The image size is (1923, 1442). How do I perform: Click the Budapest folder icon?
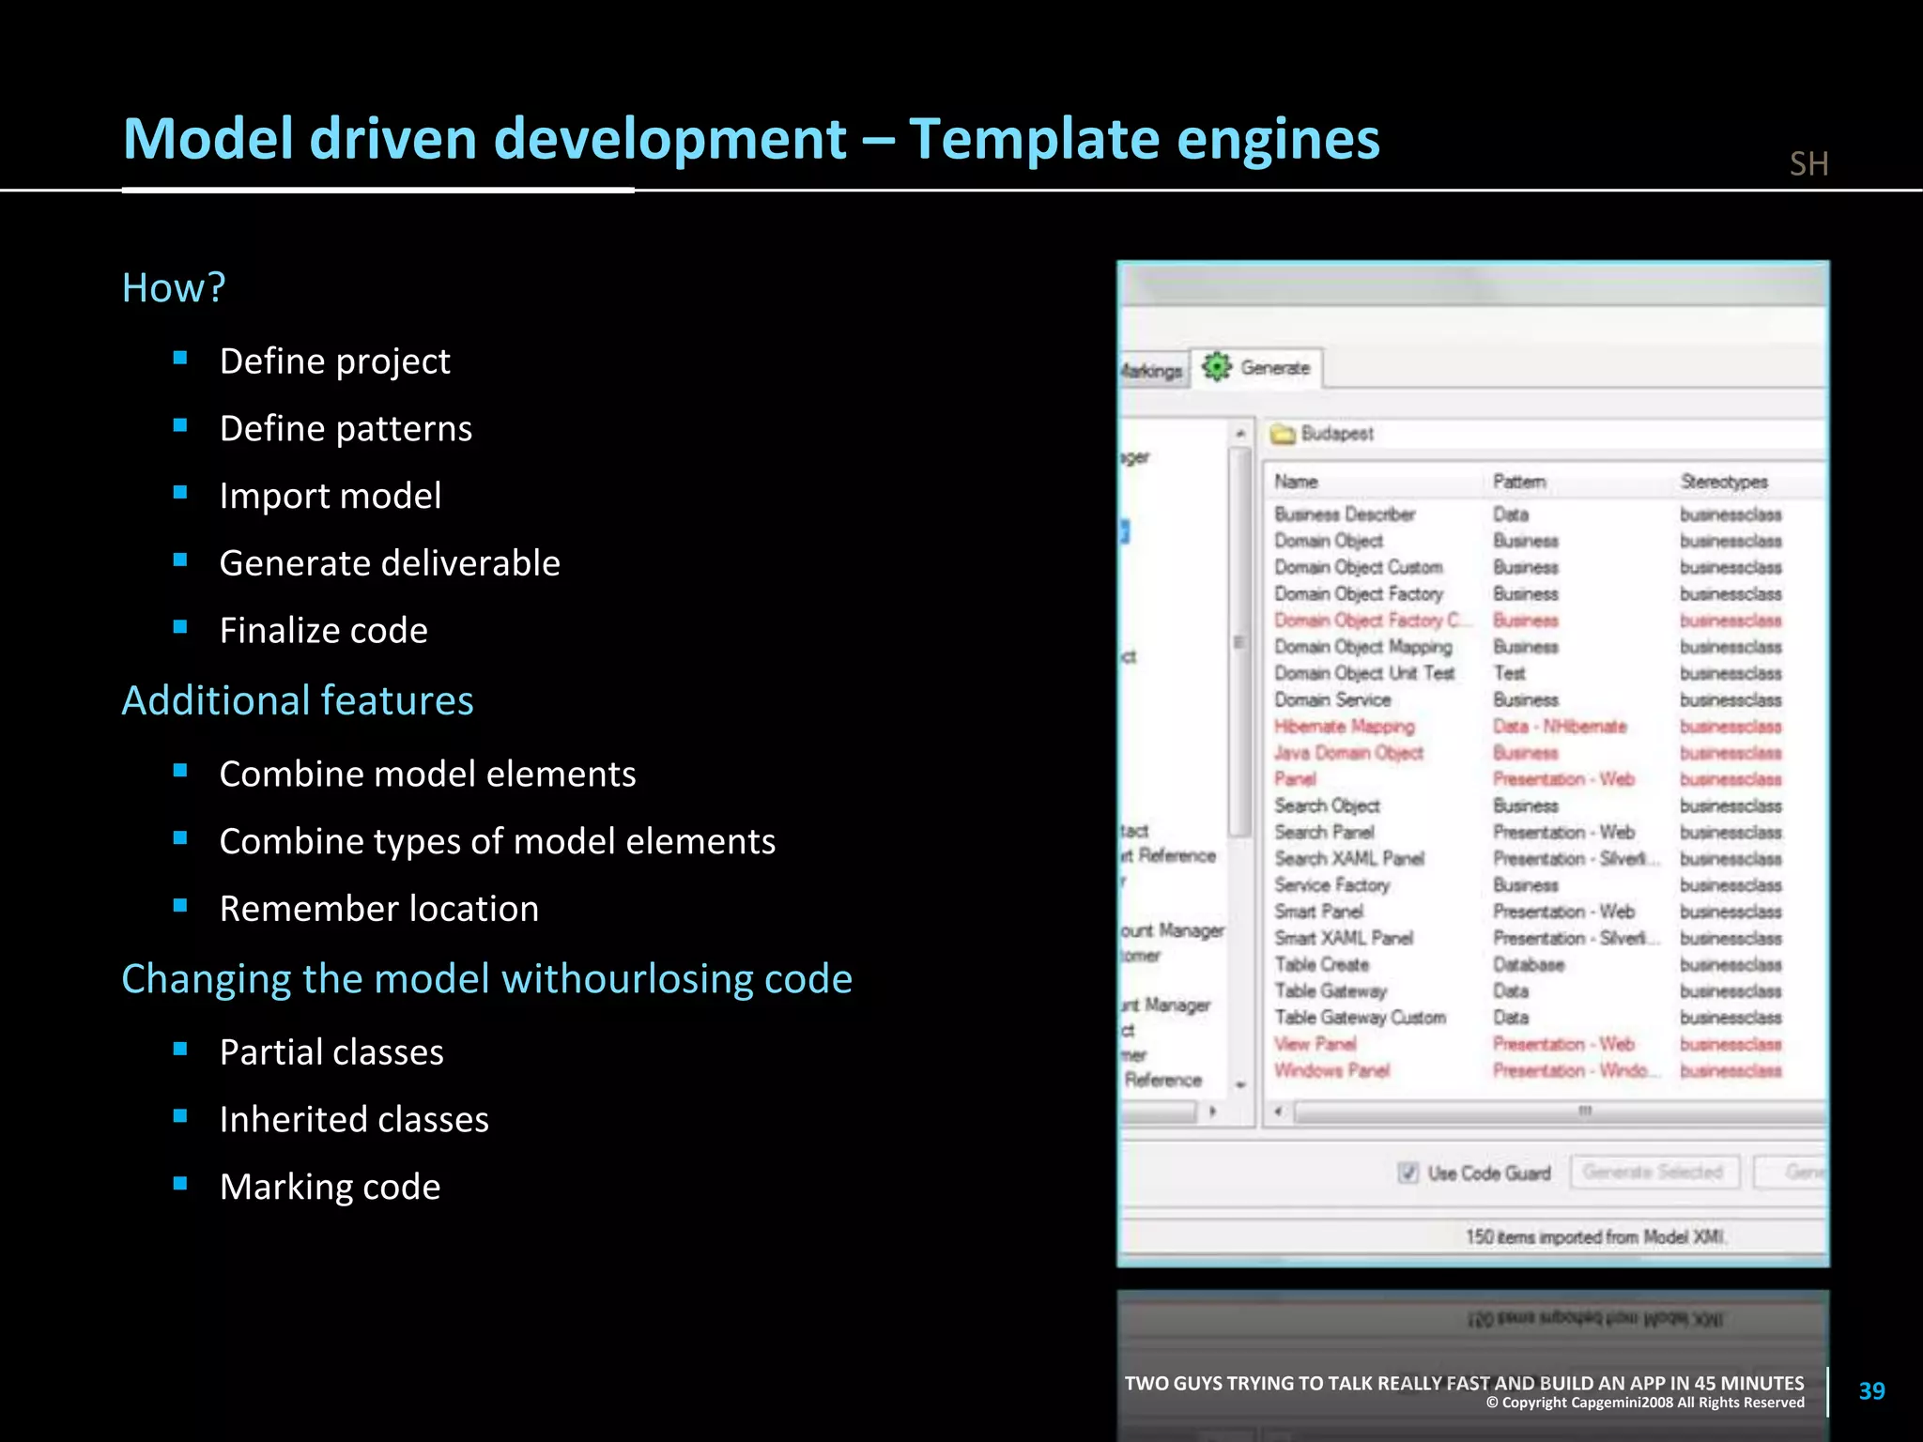coord(1283,434)
